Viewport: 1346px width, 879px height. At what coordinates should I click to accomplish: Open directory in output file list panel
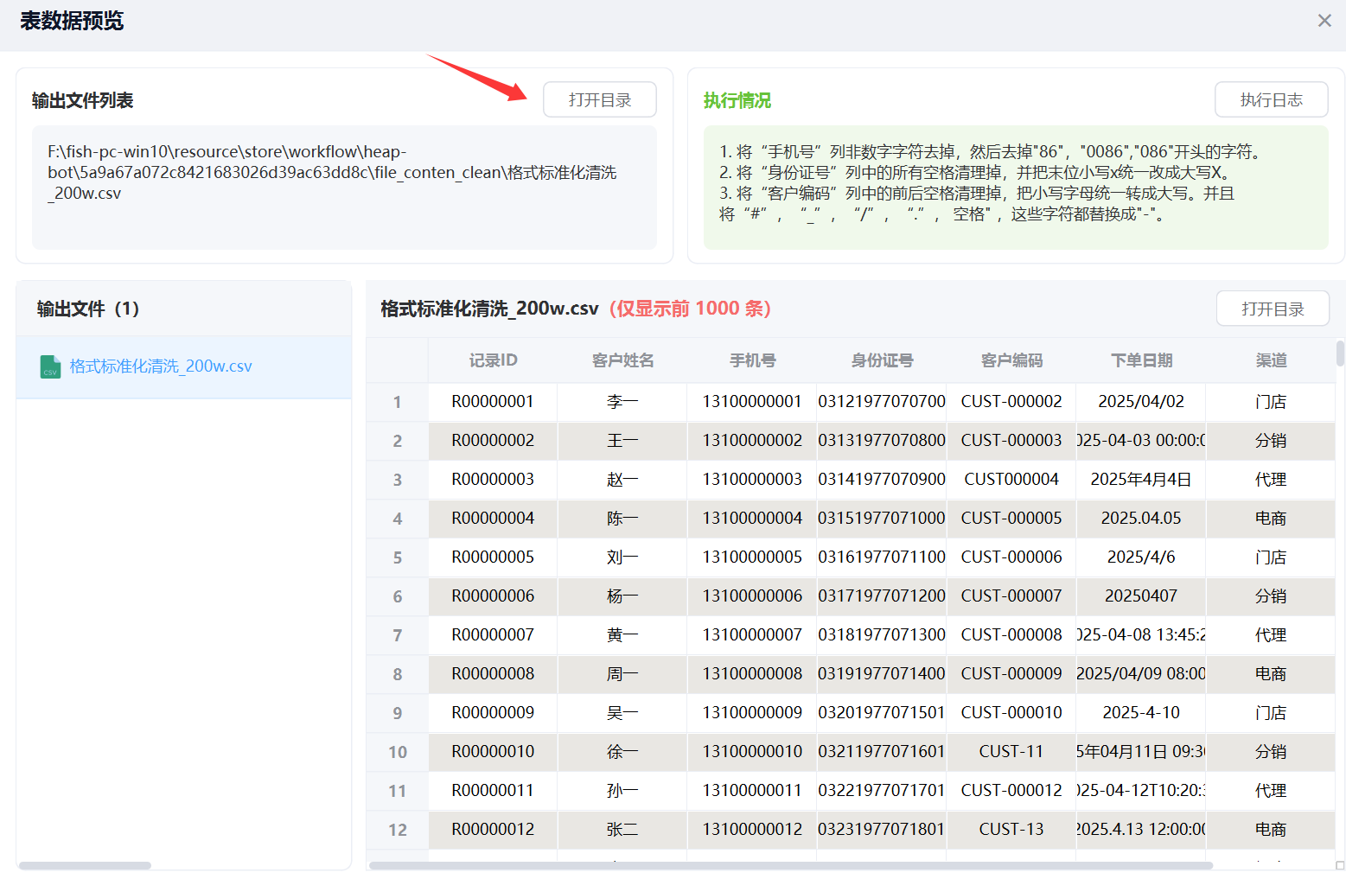pos(599,100)
